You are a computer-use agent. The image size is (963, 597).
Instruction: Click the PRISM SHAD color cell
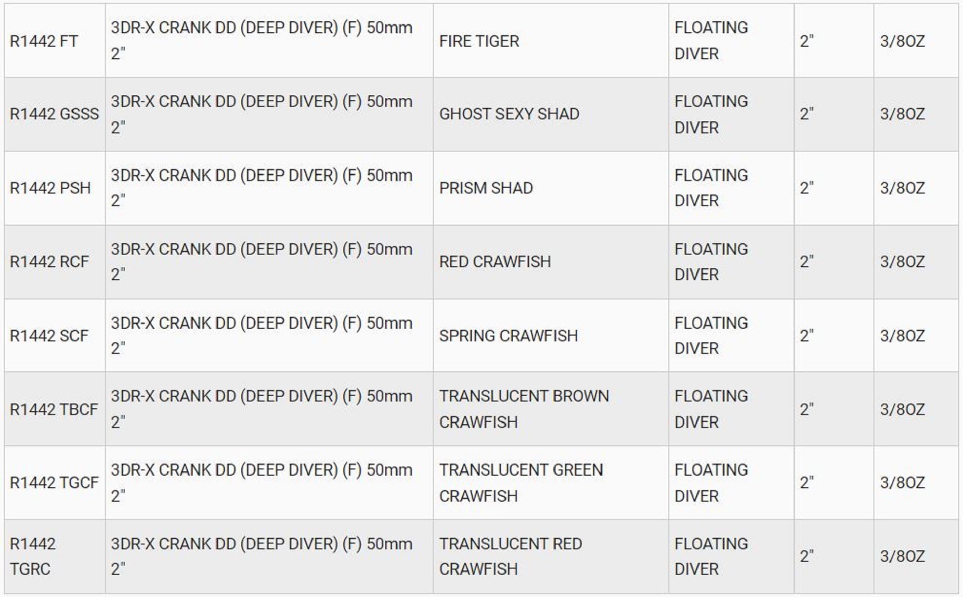486,188
